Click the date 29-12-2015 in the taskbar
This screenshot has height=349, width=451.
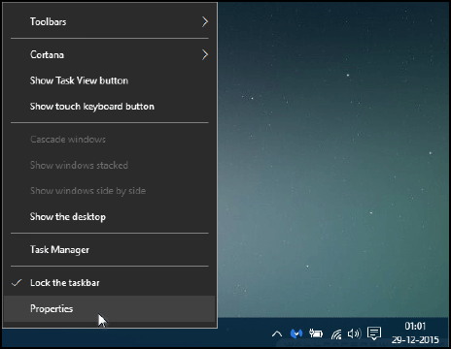[x=415, y=340]
